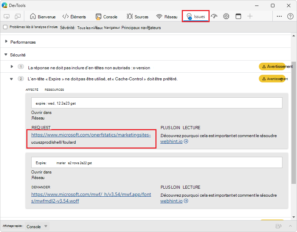This screenshot has width=297, height=232.
Task: Open the Performance gauge tool icon
Action: point(214,17)
